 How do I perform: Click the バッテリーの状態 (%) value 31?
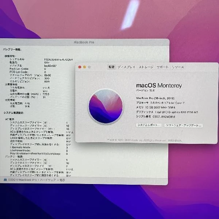click(44, 97)
